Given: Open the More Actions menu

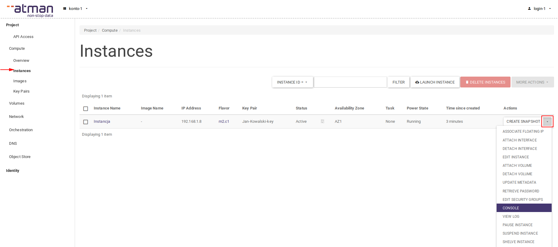Looking at the screenshot, I should [x=532, y=82].
